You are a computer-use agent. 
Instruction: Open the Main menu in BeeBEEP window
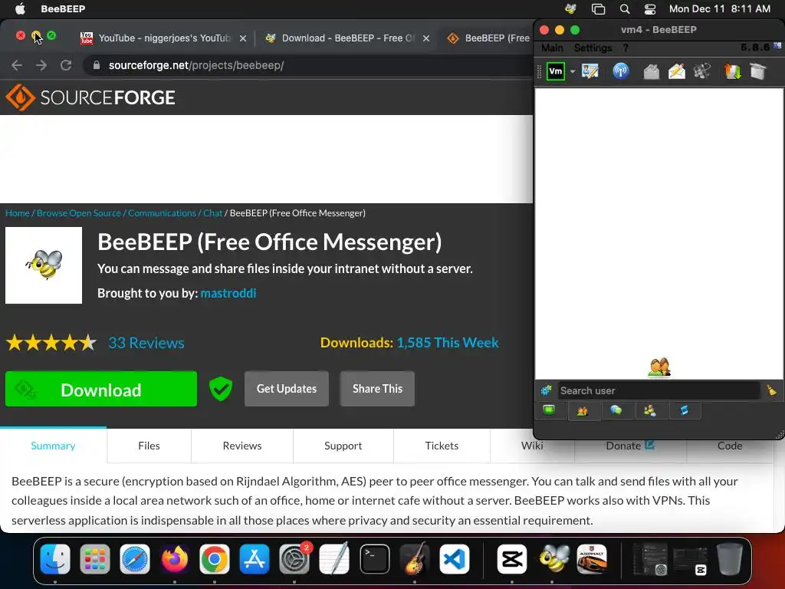coord(552,48)
